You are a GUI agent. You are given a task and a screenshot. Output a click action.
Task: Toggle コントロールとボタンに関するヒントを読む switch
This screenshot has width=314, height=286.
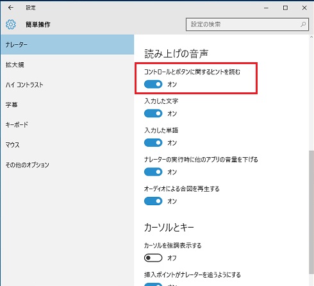point(153,84)
